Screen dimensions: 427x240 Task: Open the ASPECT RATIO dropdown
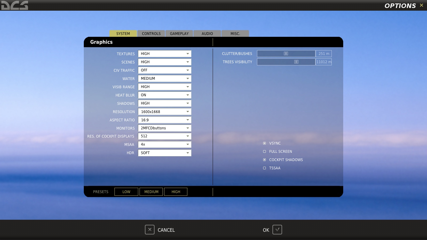click(165, 120)
